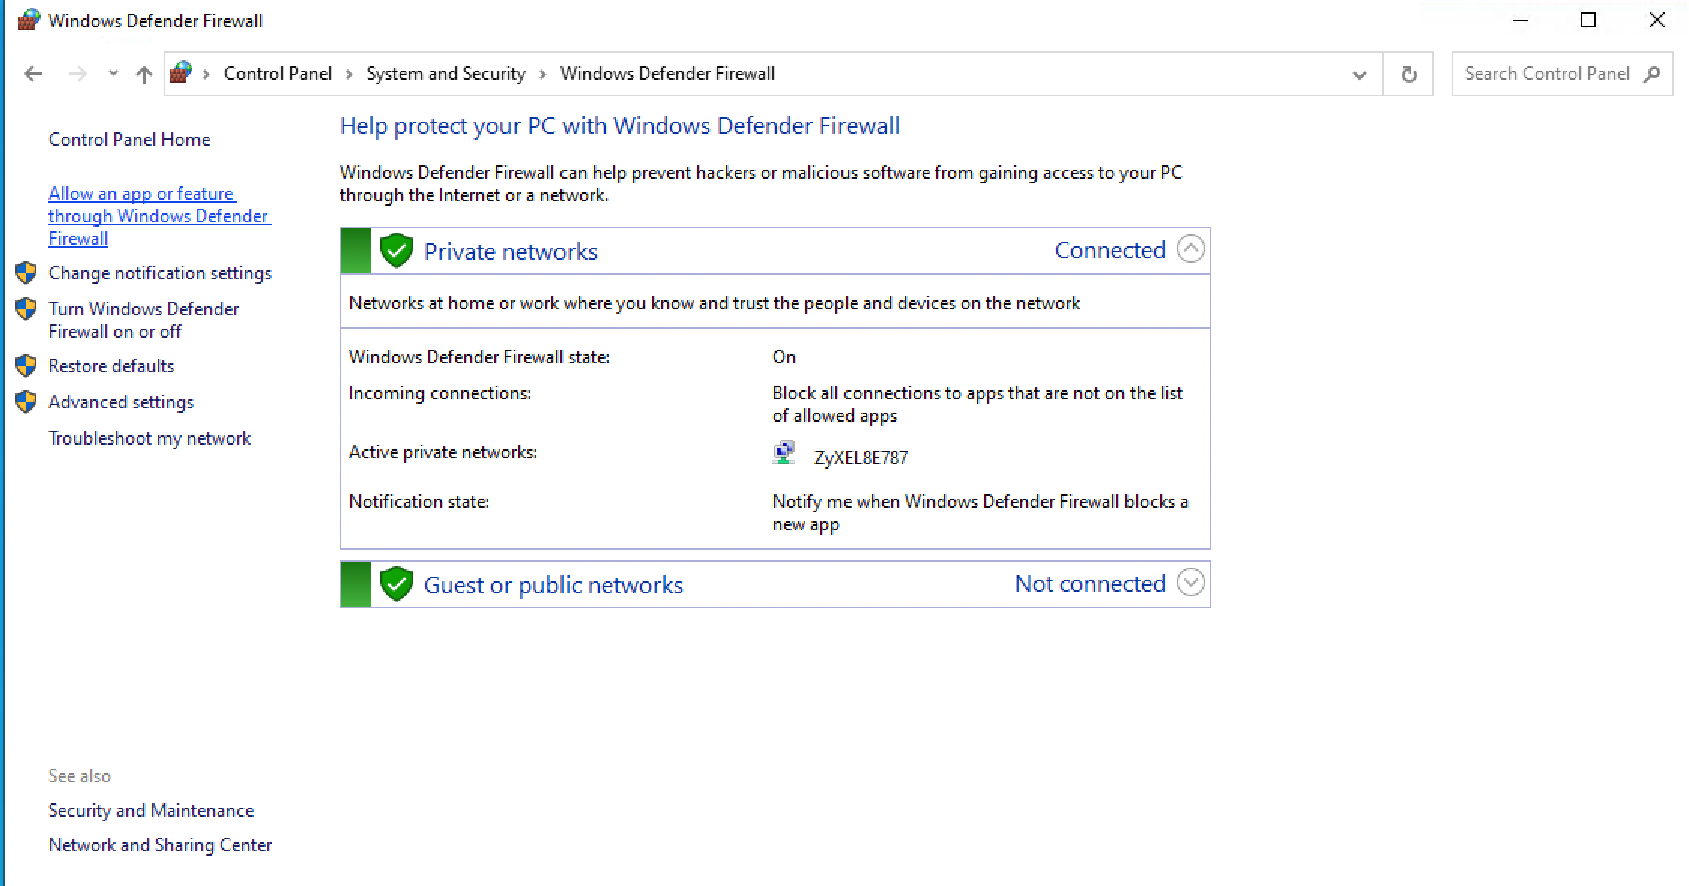This screenshot has height=886, width=1689.
Task: Click the shield icon beside Restore defaults
Action: tap(26, 366)
